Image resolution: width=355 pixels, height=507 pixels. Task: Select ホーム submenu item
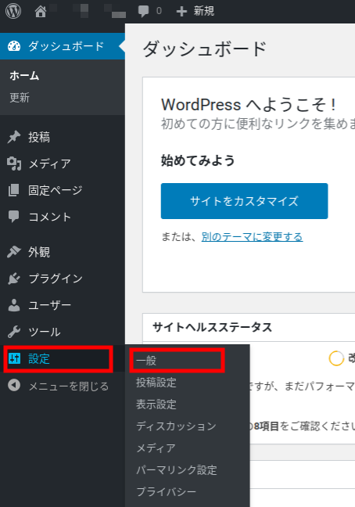[24, 76]
